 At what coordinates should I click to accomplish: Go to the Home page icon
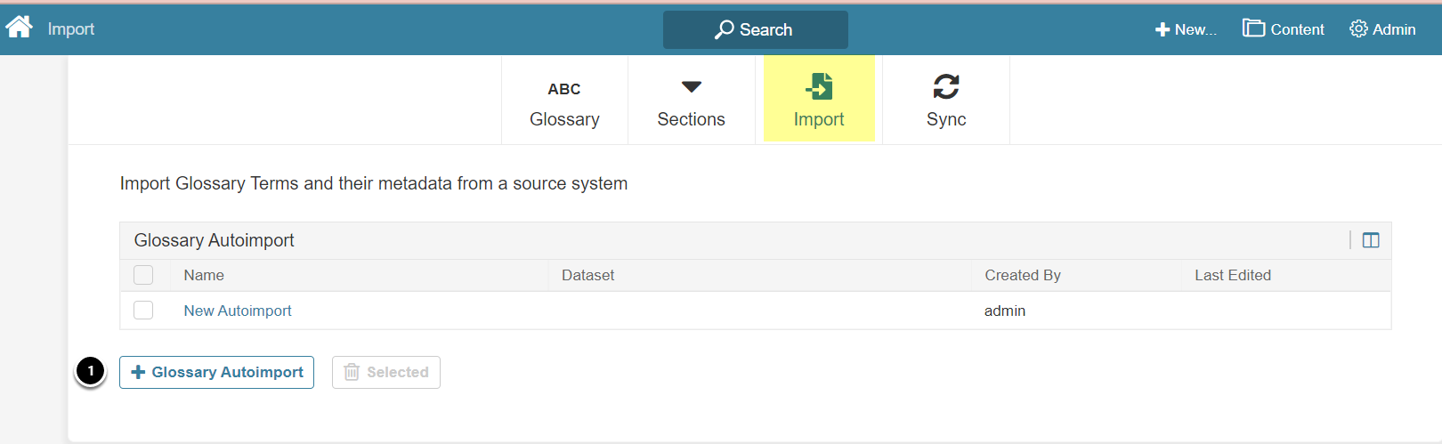(19, 28)
